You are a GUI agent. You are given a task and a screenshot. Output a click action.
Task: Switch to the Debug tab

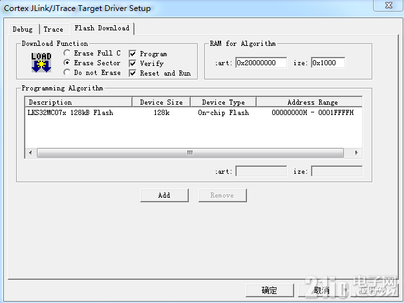tap(23, 29)
